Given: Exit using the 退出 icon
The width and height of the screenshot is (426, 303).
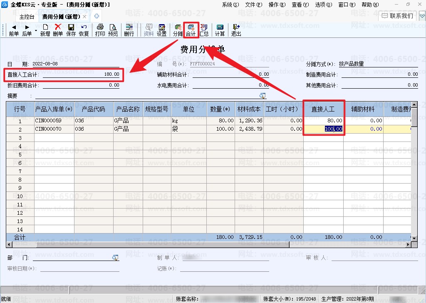Looking at the screenshot, I should pos(236,27).
